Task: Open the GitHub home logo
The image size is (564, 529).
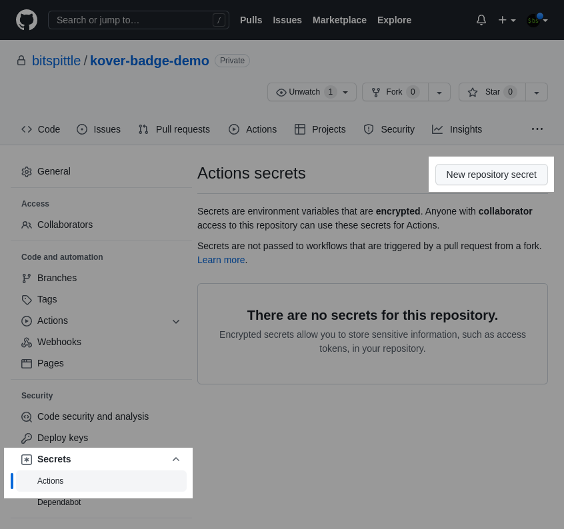Action: click(x=27, y=20)
